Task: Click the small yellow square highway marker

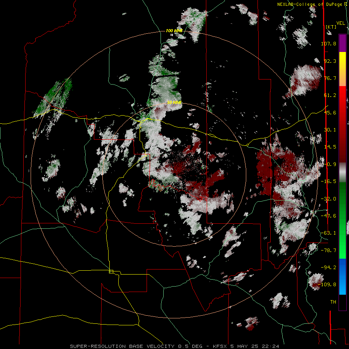Action: tap(111, 271)
